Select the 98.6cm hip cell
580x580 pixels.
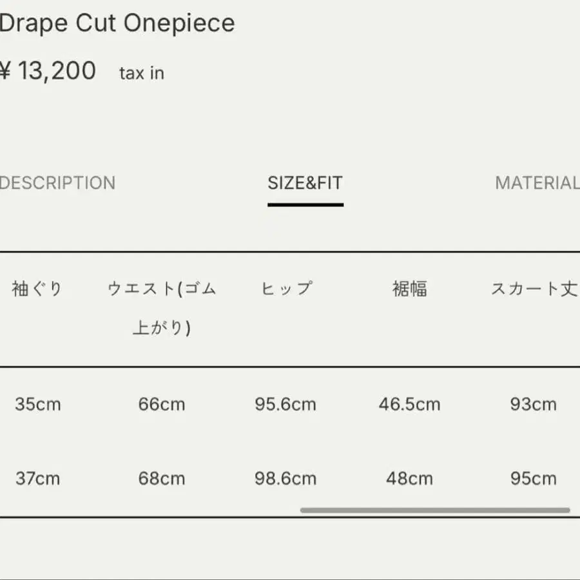pos(285,479)
